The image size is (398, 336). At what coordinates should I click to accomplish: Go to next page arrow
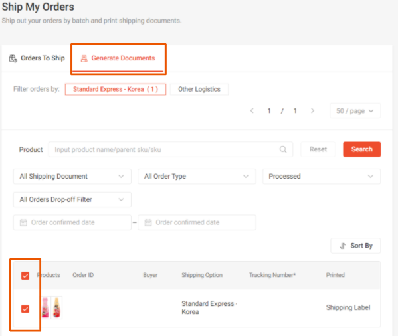(312, 111)
